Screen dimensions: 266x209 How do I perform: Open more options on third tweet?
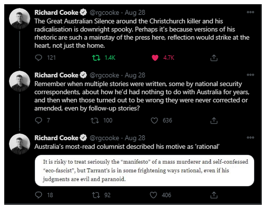pyautogui.click(x=250, y=137)
